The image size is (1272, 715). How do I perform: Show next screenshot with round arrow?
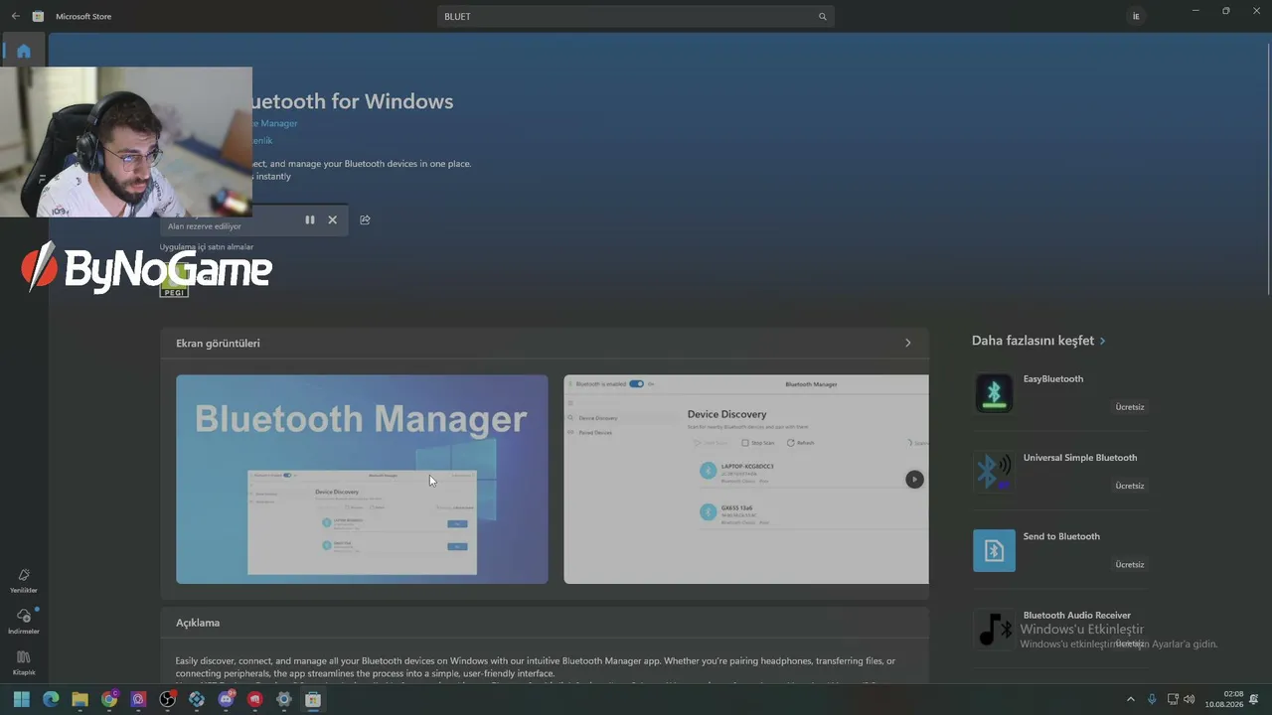coord(914,479)
